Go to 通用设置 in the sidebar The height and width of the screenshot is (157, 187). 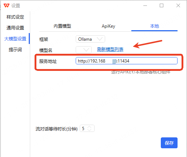pyautogui.click(x=15, y=28)
